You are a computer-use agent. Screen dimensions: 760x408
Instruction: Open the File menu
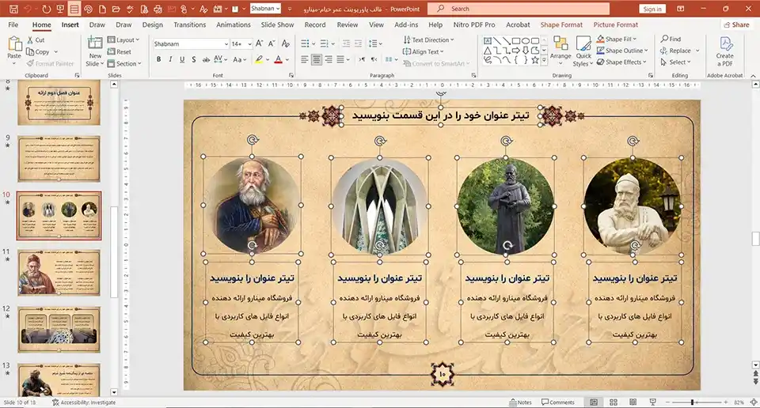point(13,25)
